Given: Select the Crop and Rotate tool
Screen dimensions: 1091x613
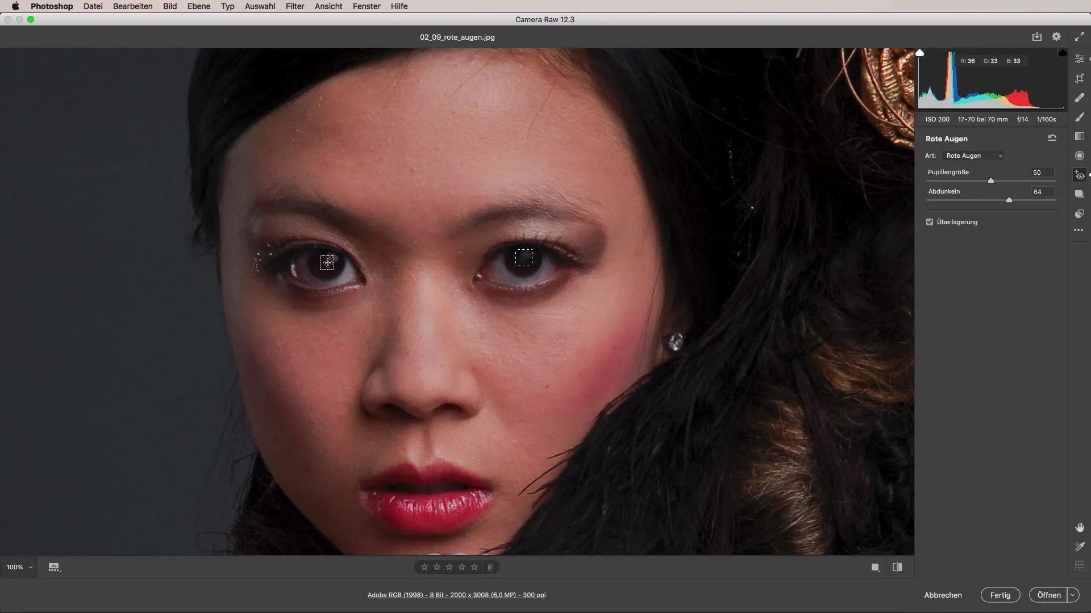Looking at the screenshot, I should pos(1080,78).
